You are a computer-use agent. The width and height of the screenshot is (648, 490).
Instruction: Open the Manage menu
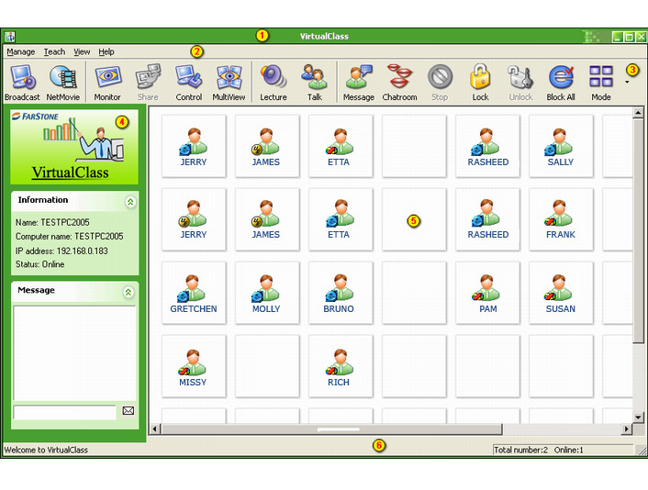tap(21, 51)
